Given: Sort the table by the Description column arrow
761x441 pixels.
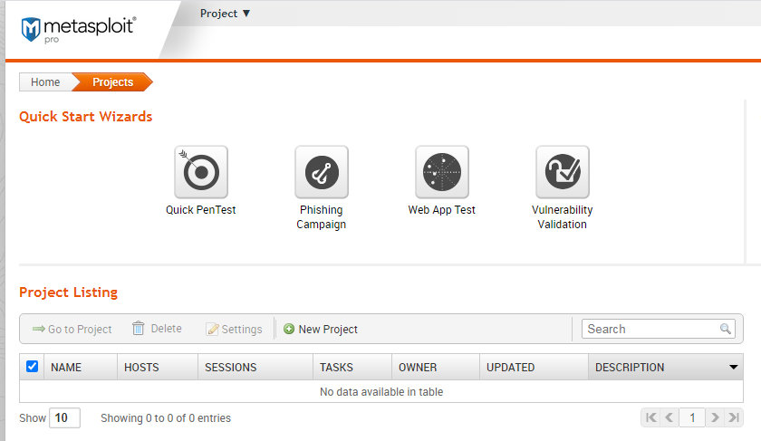Looking at the screenshot, I should pos(732,368).
